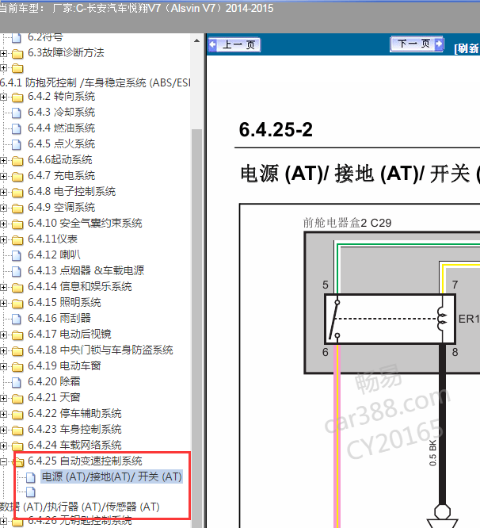The height and width of the screenshot is (528, 480).
Task: Click 6.4.13 点烟器 &车载电源 page icon
Action: 16,271
